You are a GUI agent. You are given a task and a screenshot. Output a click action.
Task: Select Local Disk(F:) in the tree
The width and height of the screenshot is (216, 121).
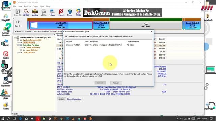(29, 52)
